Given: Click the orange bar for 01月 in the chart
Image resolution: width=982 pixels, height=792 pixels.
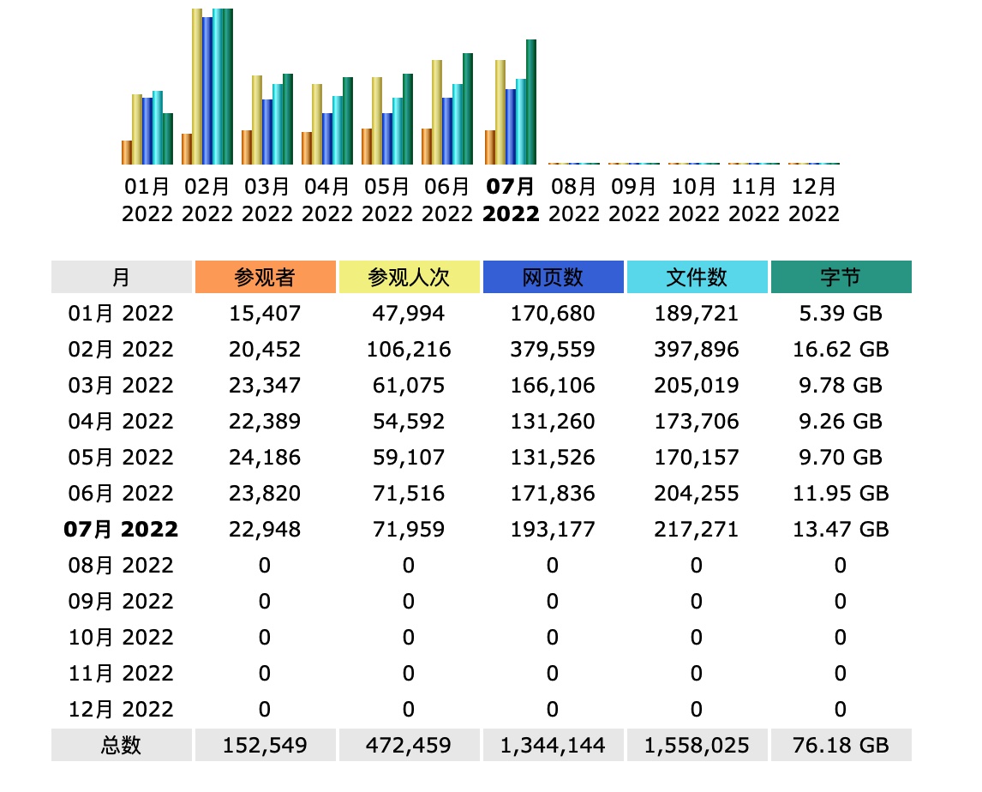Looking at the screenshot, I should coord(127,153).
